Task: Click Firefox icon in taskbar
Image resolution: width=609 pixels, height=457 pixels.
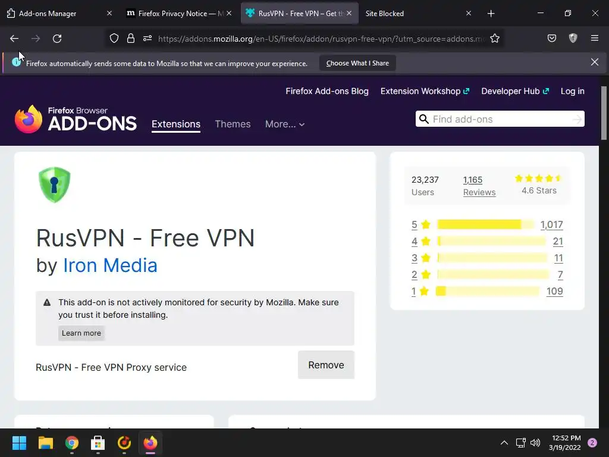Action: pos(150,443)
